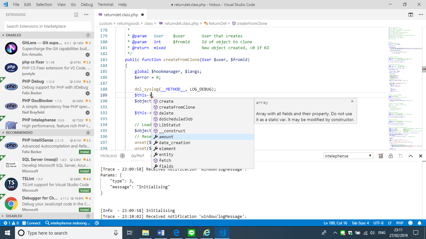
Task: Click the PHP DocBlocker gear icon
Action: pyautogui.click(x=88, y=112)
